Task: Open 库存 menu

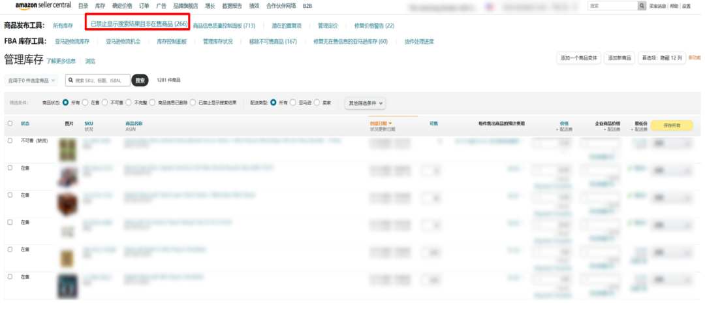Action: 100,7
